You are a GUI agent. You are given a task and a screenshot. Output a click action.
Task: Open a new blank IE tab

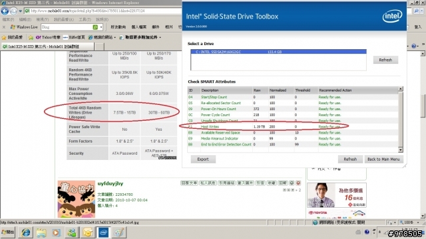pos(99,46)
